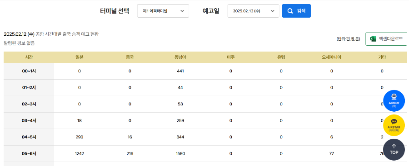
Task: Download data via 엑셀다운로드 button
Action: 386,39
